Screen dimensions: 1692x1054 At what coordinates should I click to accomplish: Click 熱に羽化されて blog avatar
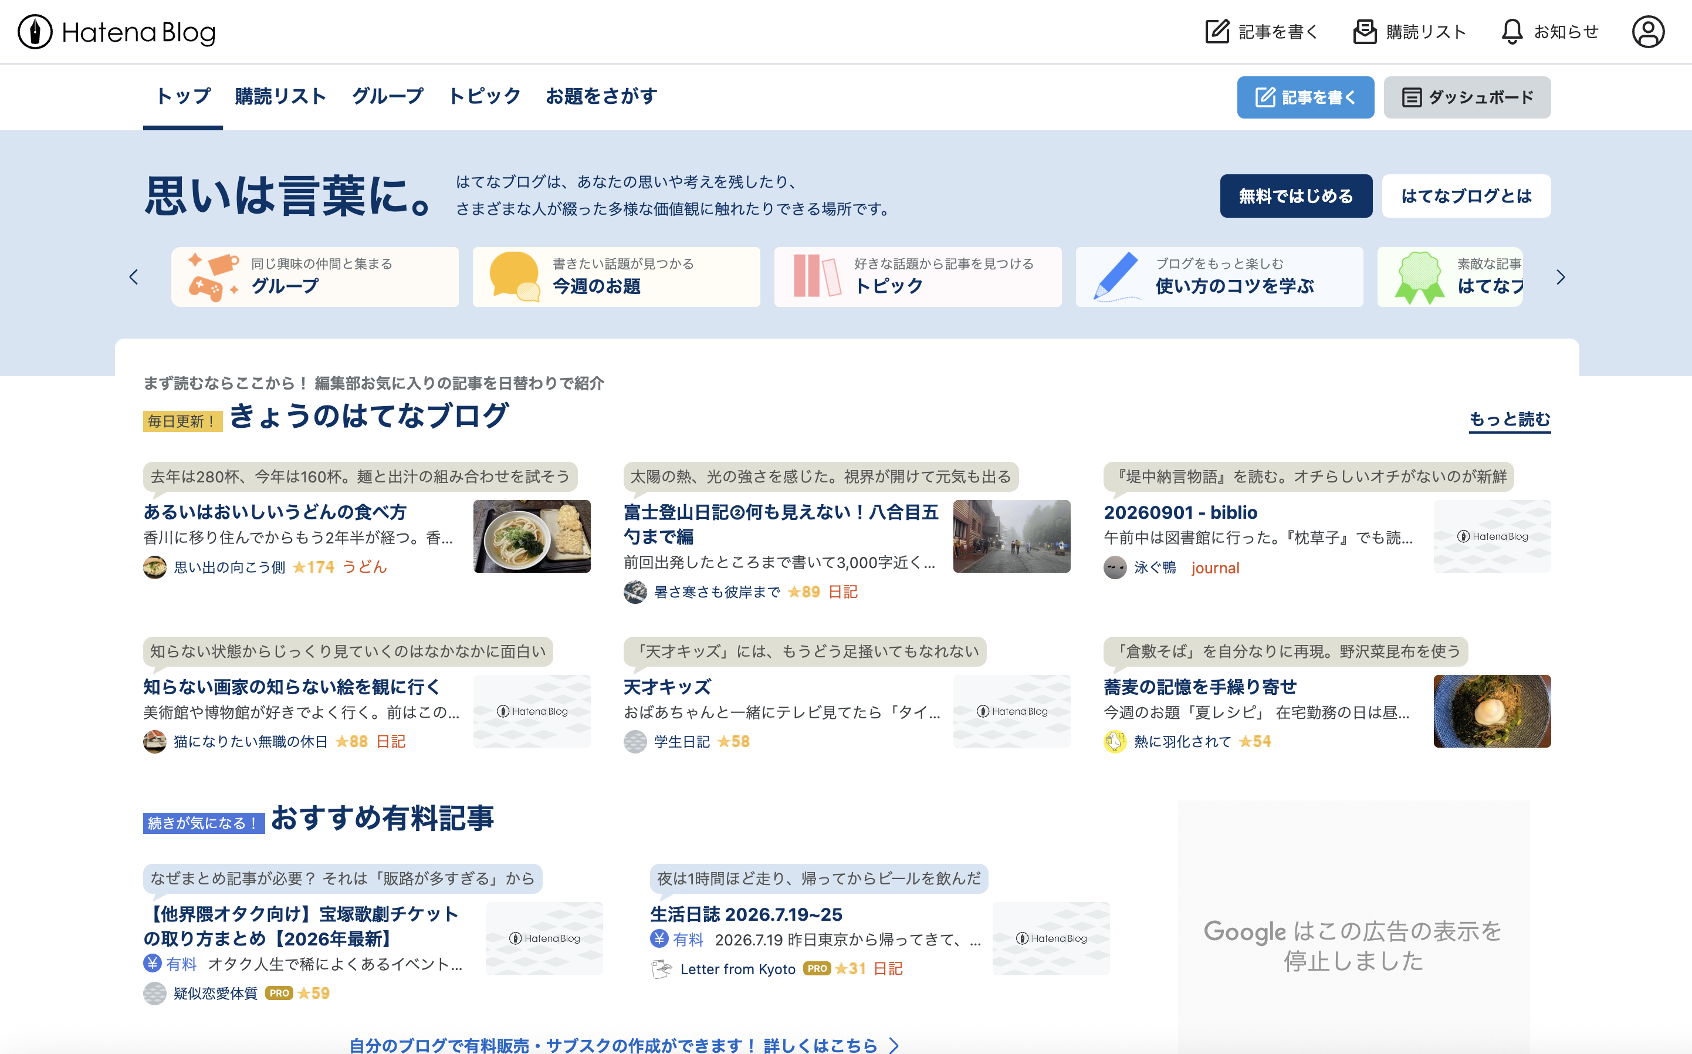click(x=1115, y=742)
